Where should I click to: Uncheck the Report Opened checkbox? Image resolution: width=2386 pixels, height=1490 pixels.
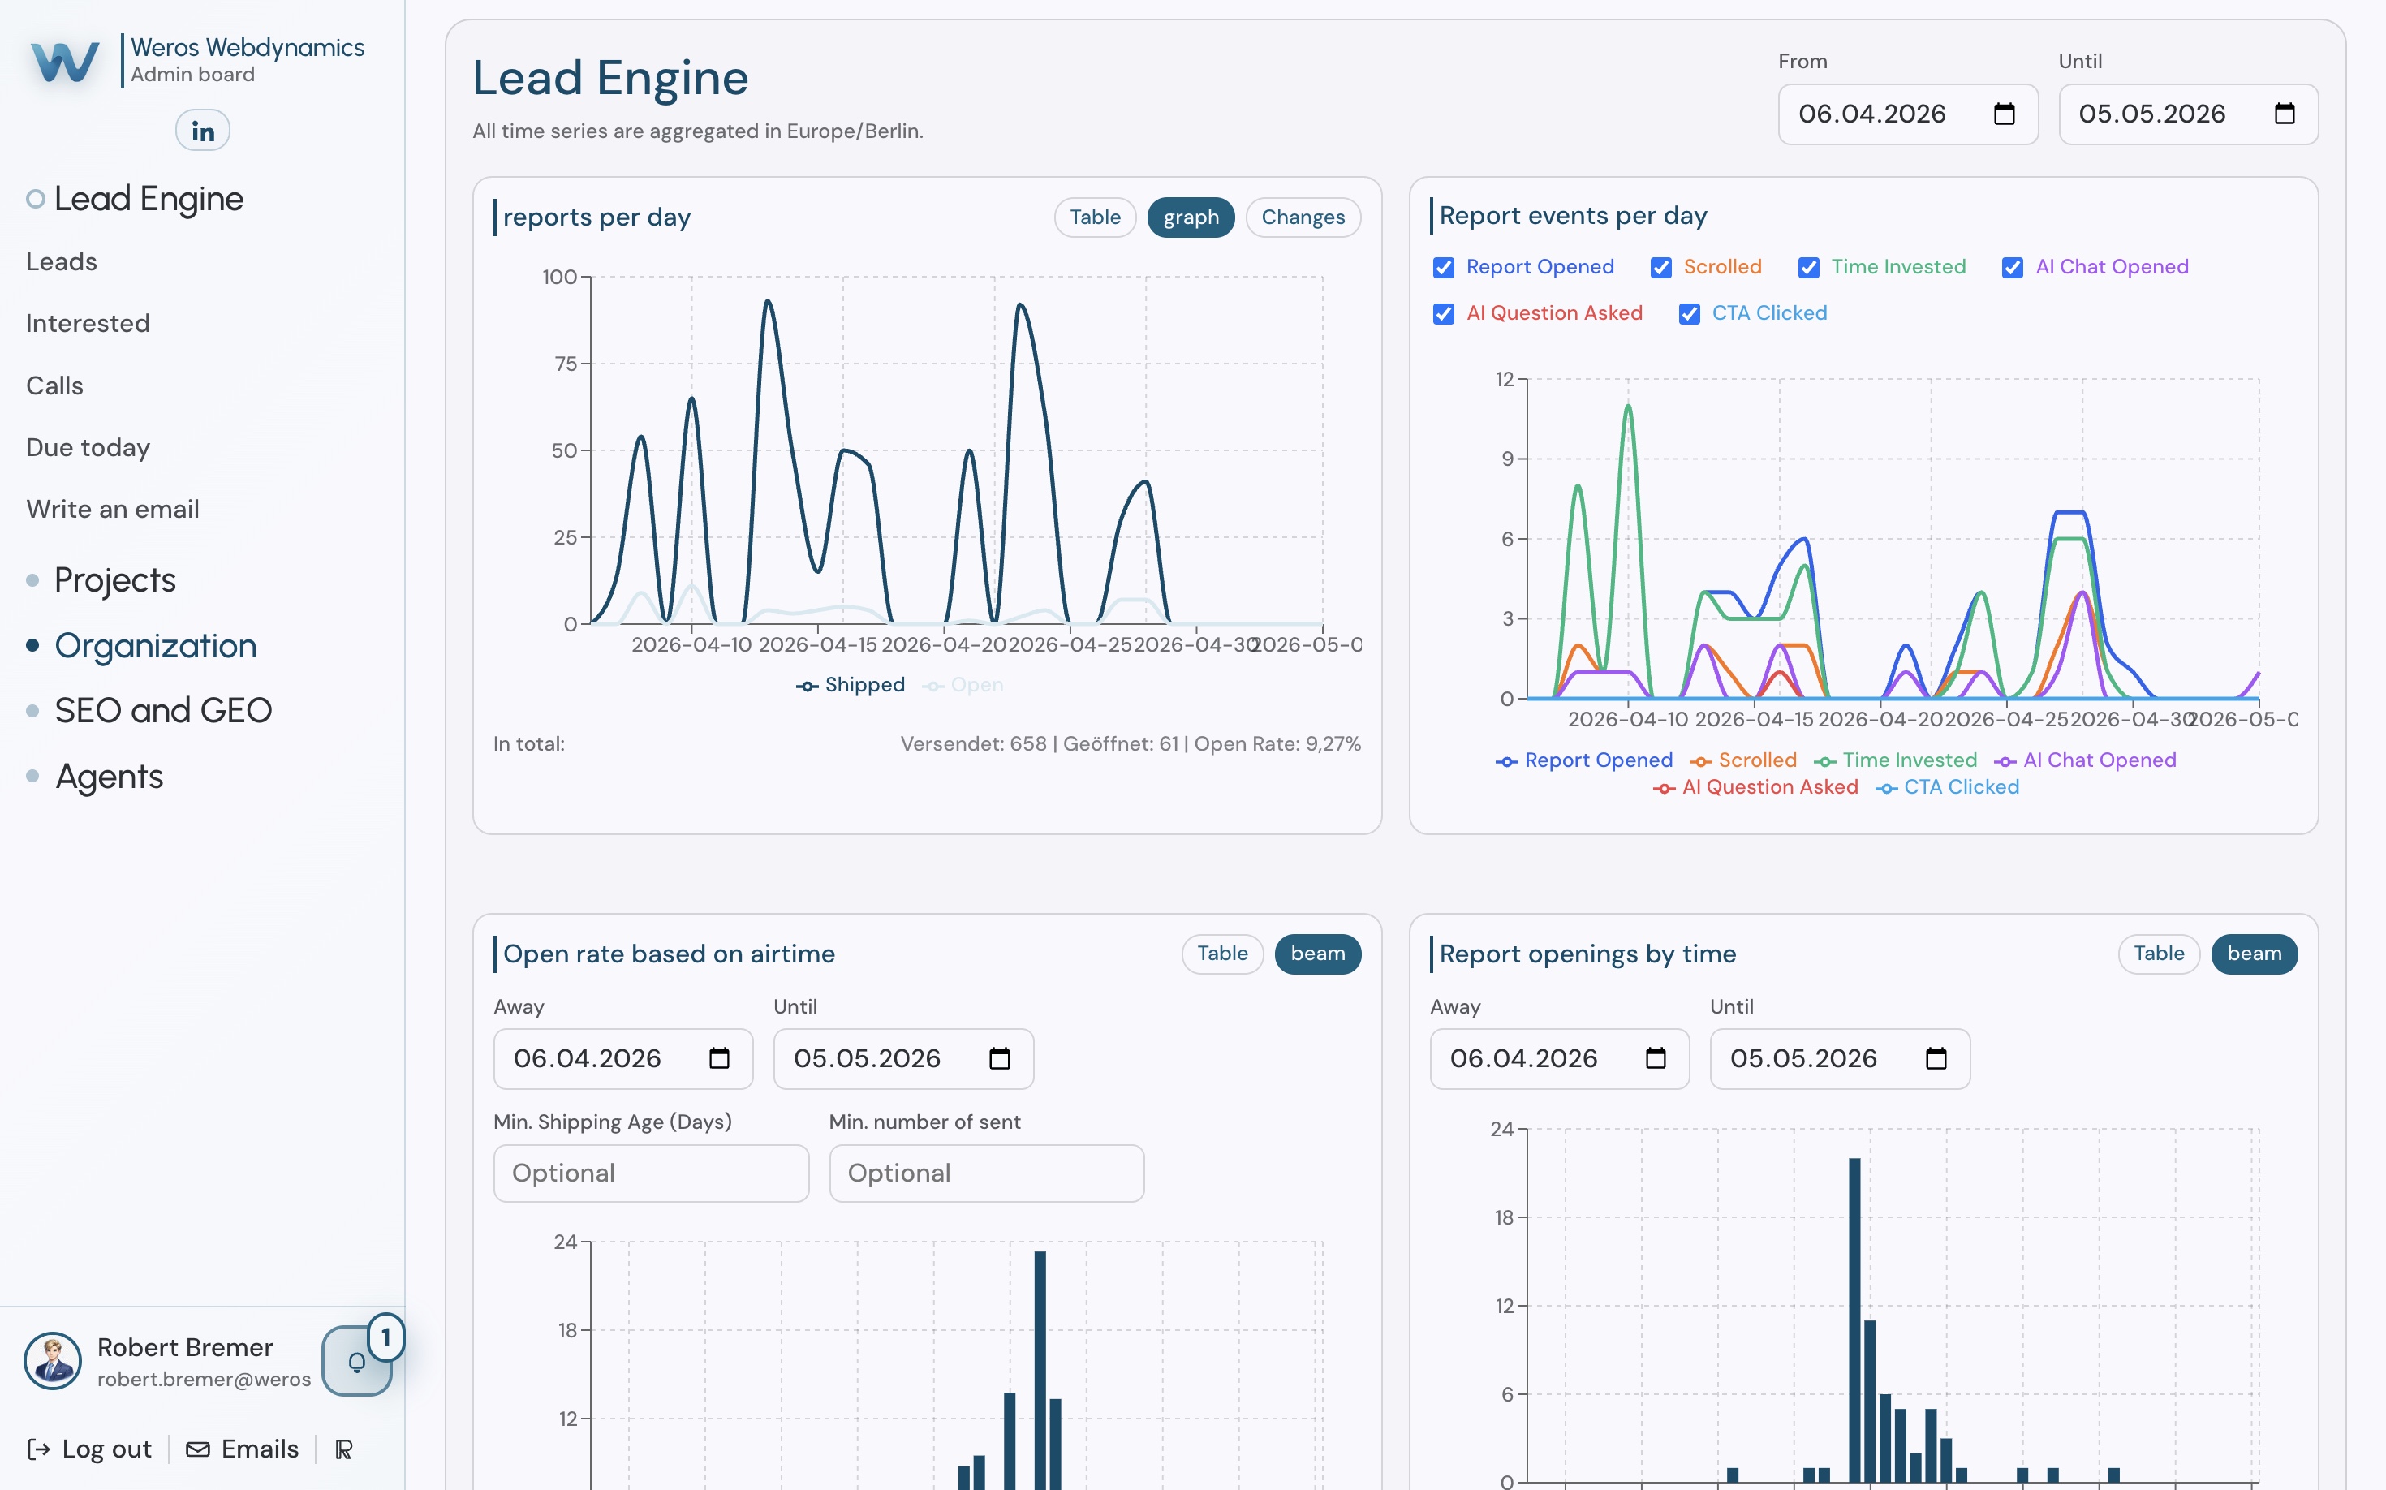tap(1444, 268)
